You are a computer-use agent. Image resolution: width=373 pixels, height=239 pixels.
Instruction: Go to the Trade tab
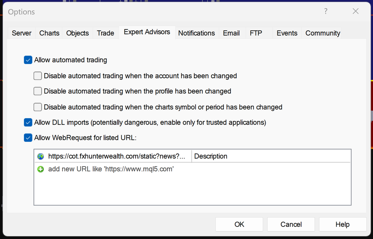pyautogui.click(x=105, y=33)
